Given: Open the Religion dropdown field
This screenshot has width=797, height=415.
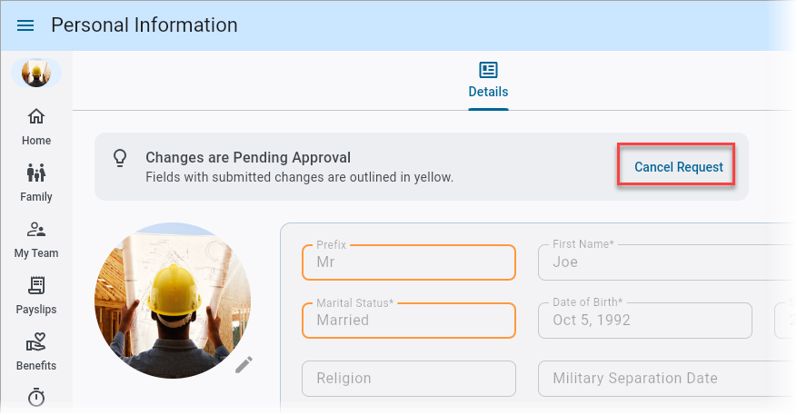Looking at the screenshot, I should 409,379.
